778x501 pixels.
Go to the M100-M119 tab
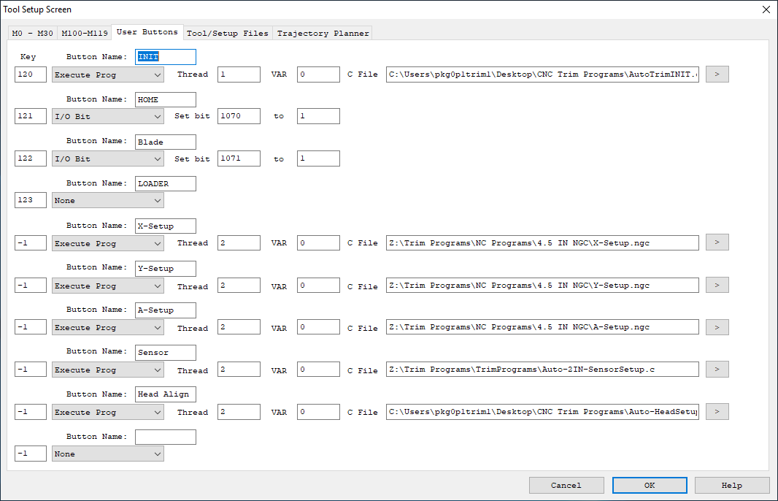click(x=84, y=34)
